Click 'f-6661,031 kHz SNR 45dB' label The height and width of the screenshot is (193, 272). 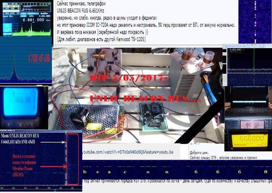tap(18, 142)
